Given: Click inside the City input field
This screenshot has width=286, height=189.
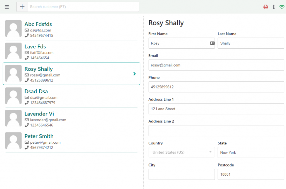Looking at the screenshot, I should click(181, 174).
